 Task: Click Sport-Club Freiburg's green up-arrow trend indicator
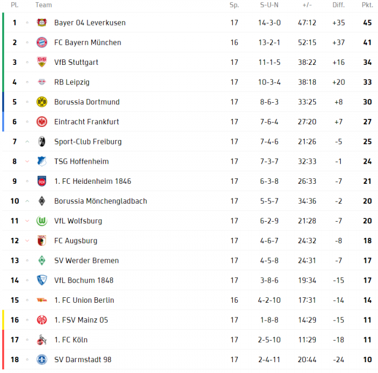click(x=27, y=142)
